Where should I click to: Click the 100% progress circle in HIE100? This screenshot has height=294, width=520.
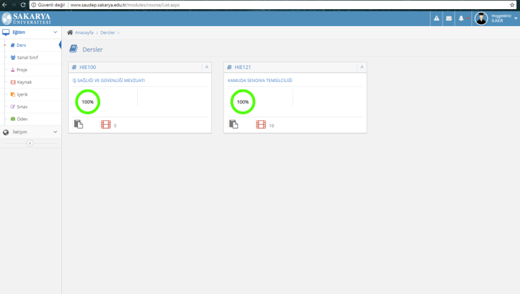tap(87, 101)
